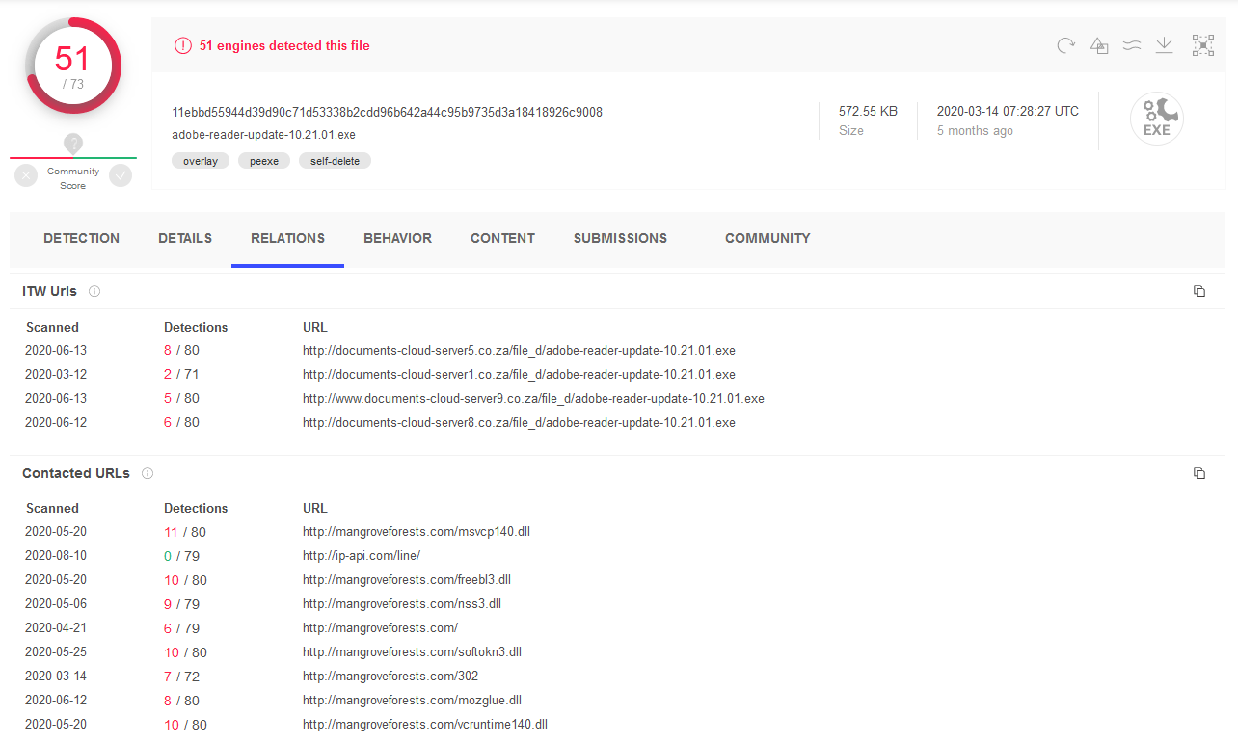Open mangroveforests.com/softokn3.dll link
Image resolution: width=1238 pixels, height=743 pixels.
click(412, 651)
